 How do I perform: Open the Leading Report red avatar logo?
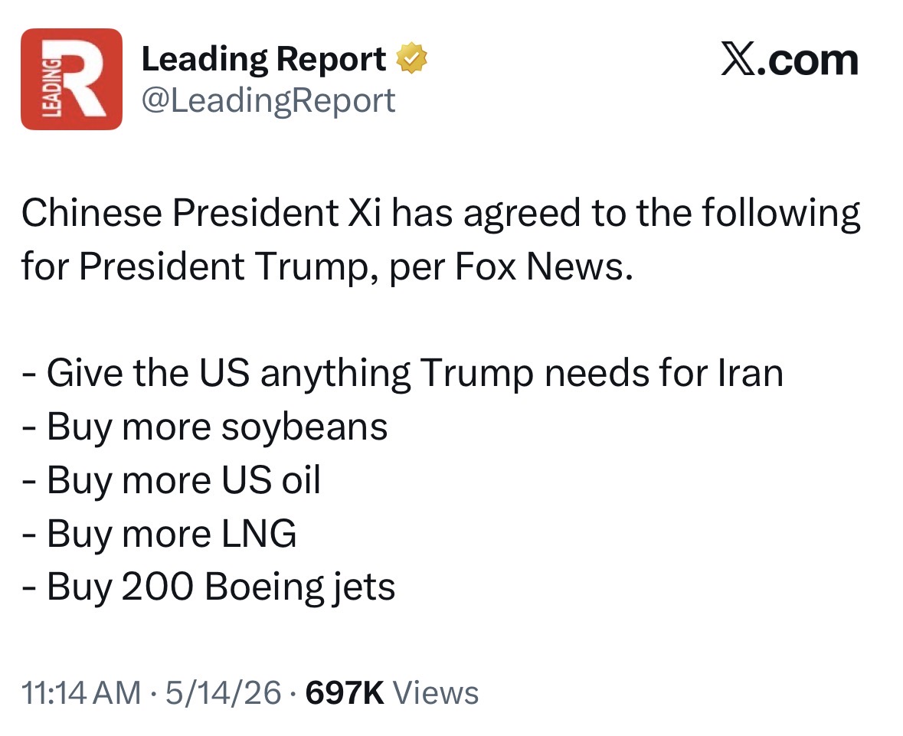point(71,79)
